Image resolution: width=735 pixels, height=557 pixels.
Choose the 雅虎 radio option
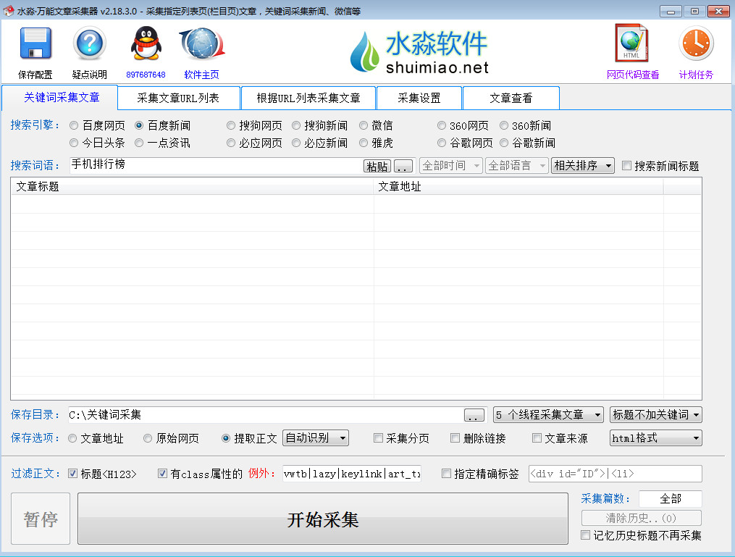pos(364,143)
